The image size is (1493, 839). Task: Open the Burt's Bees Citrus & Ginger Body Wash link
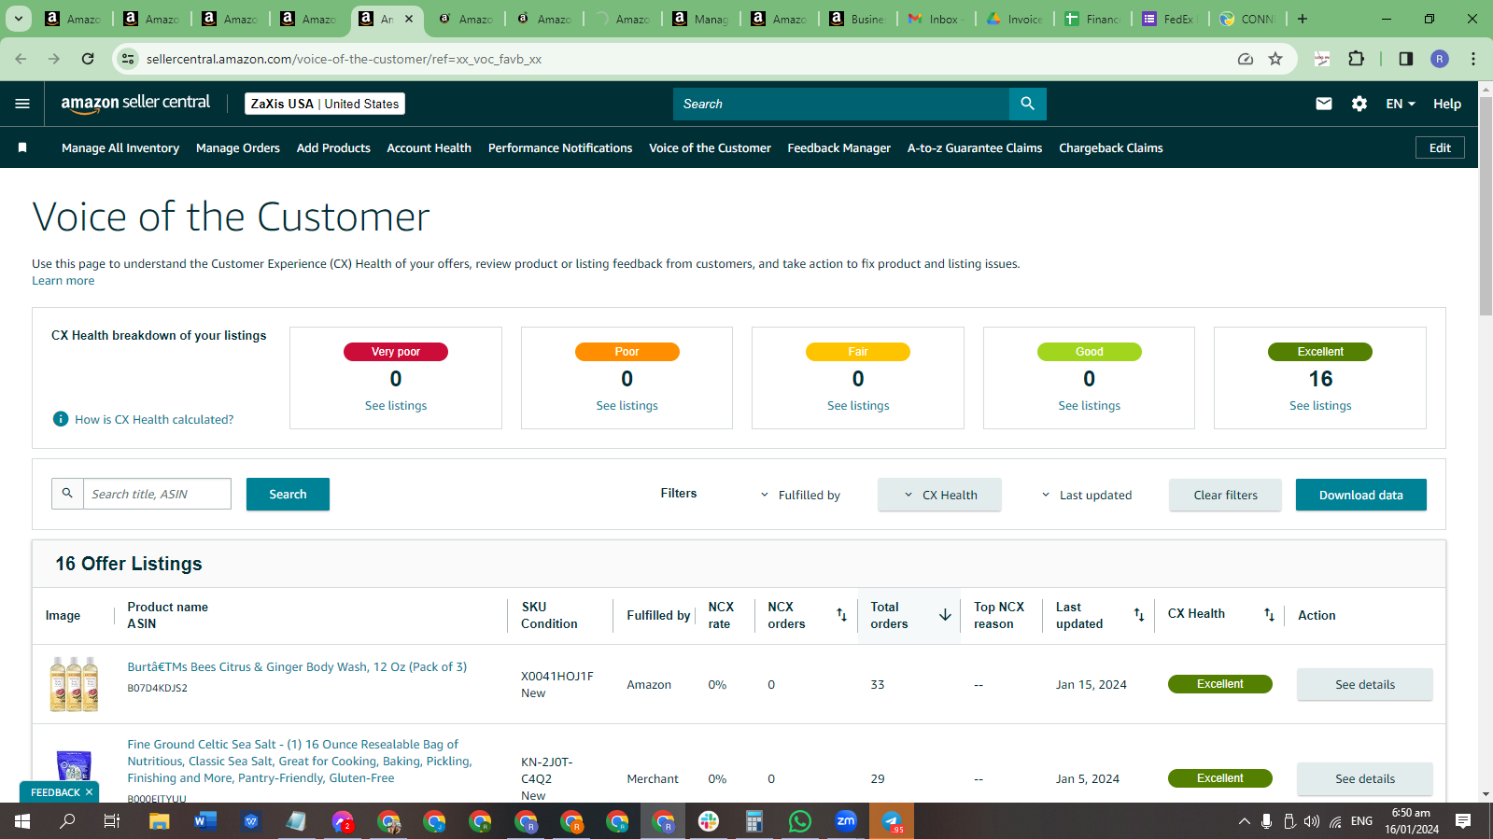pyautogui.click(x=297, y=667)
